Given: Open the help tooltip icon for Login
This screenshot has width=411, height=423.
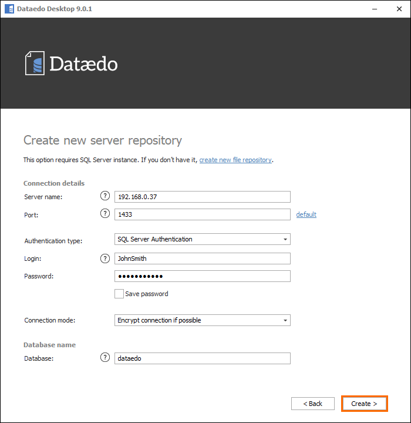Looking at the screenshot, I should 105,258.
